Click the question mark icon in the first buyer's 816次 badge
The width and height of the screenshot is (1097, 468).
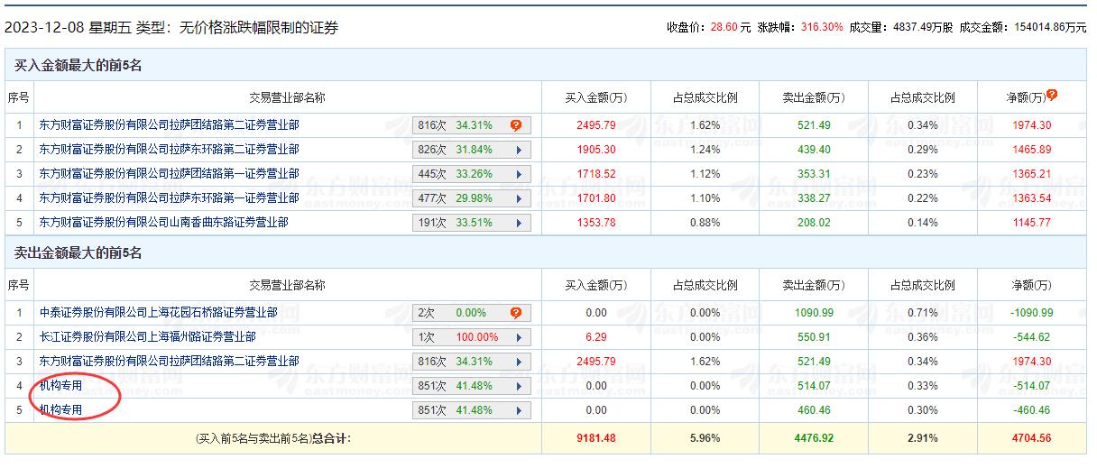516,125
